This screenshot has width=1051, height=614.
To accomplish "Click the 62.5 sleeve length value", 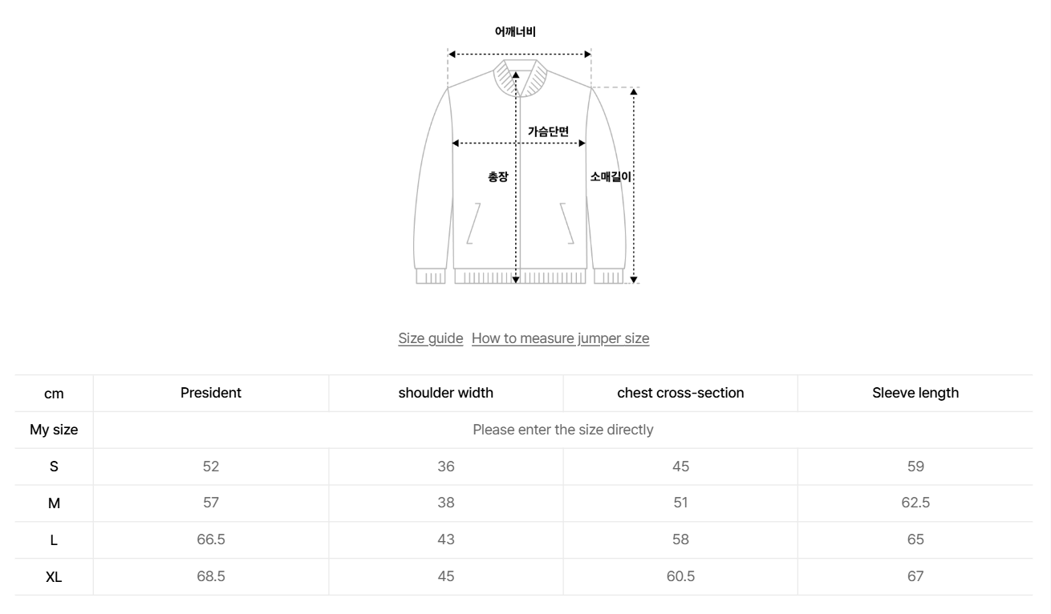I will coord(915,503).
